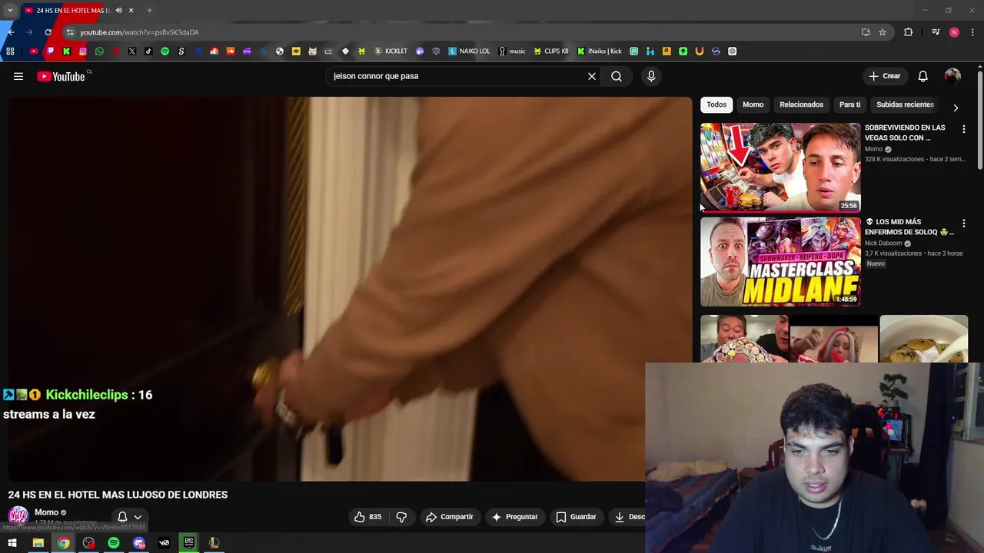The image size is (984, 553).
Task: Show more filter chips with arrow
Action: pos(956,108)
